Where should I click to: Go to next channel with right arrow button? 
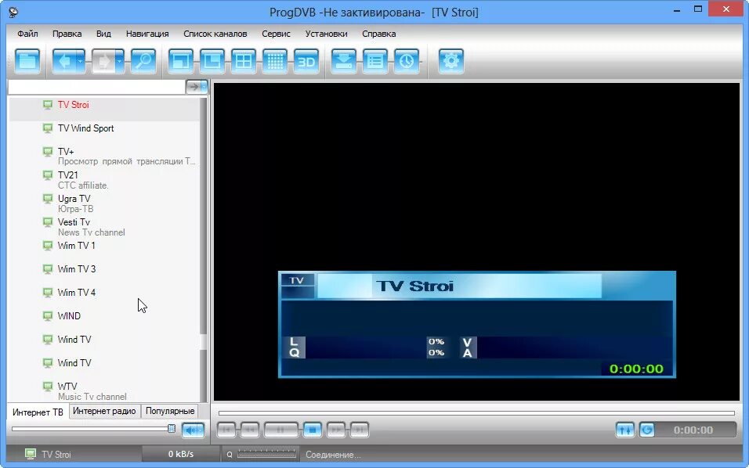(x=103, y=61)
